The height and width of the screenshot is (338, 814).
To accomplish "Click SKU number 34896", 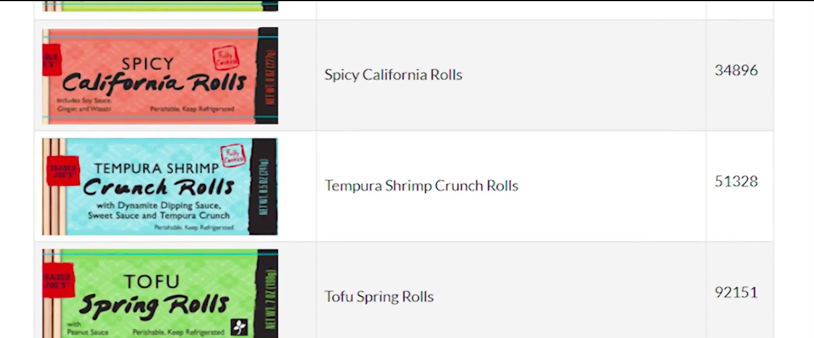I will pyautogui.click(x=736, y=71).
